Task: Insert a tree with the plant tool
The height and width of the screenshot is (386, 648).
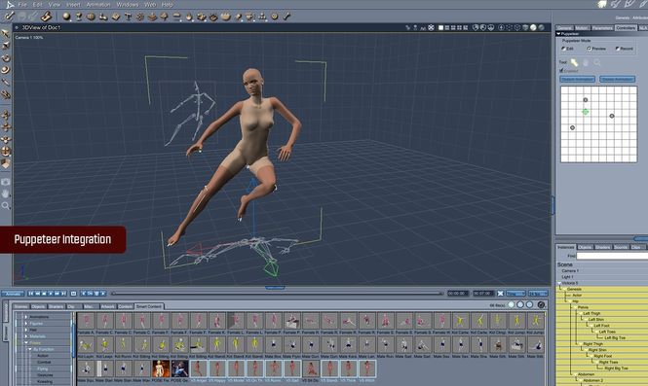Action: click(164, 17)
